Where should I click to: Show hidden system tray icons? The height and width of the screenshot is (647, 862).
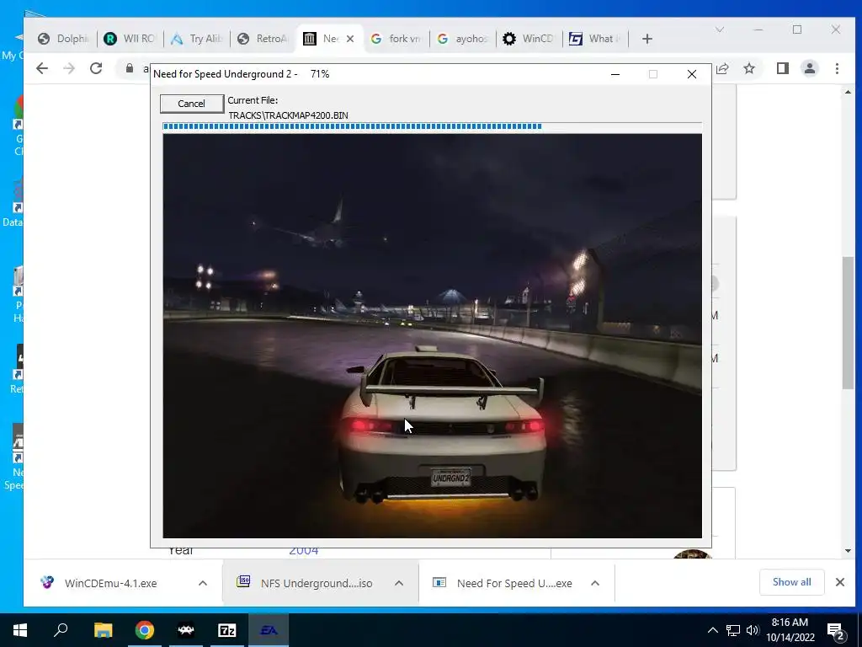coord(712,630)
